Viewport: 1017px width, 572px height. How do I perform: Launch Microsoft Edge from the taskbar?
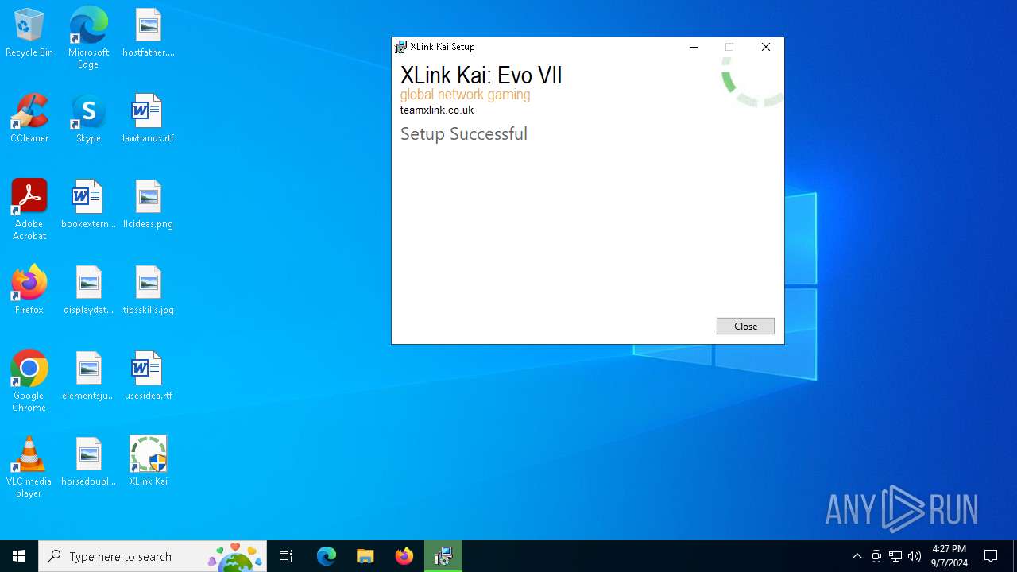[327, 556]
